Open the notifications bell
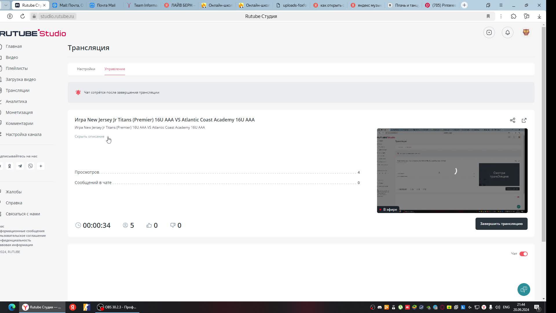The image size is (556, 313). [x=507, y=32]
